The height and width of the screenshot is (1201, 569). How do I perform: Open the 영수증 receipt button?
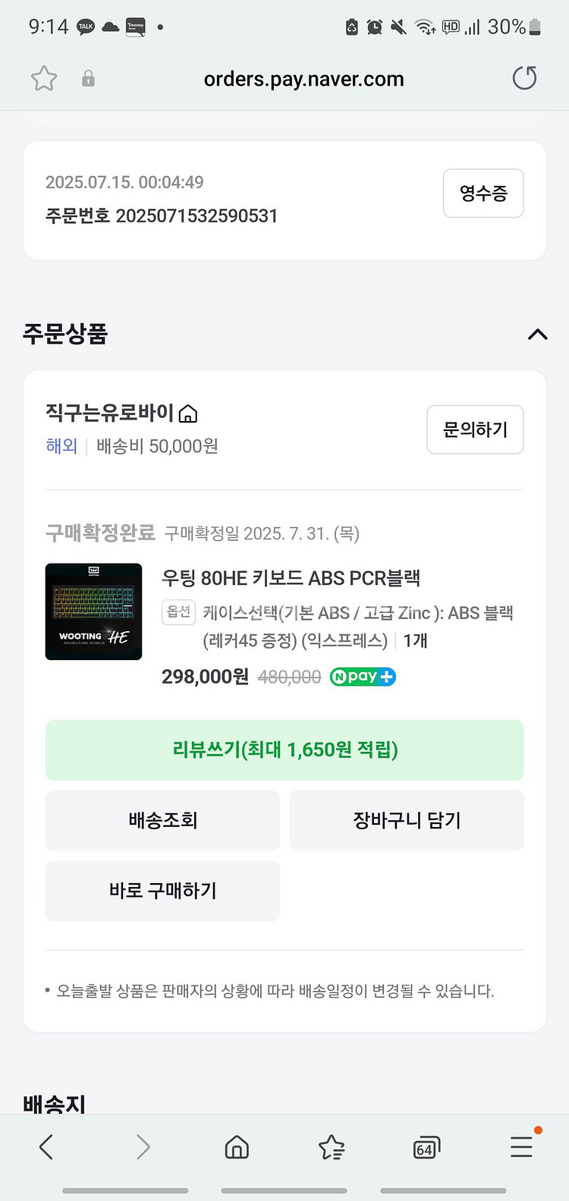click(483, 193)
